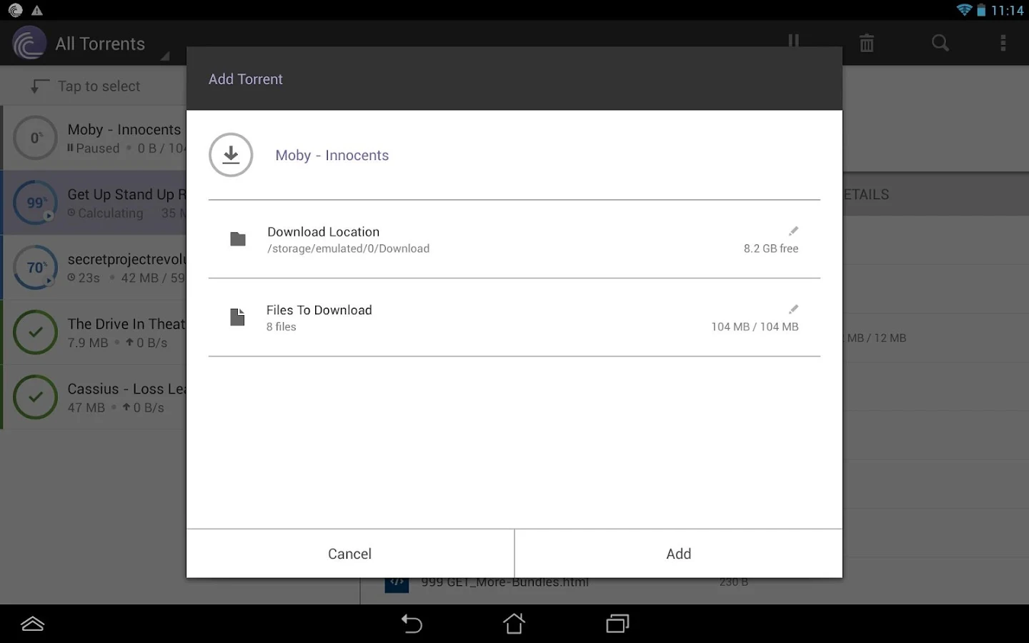Tap the folder icon for Download Location

coord(237,239)
